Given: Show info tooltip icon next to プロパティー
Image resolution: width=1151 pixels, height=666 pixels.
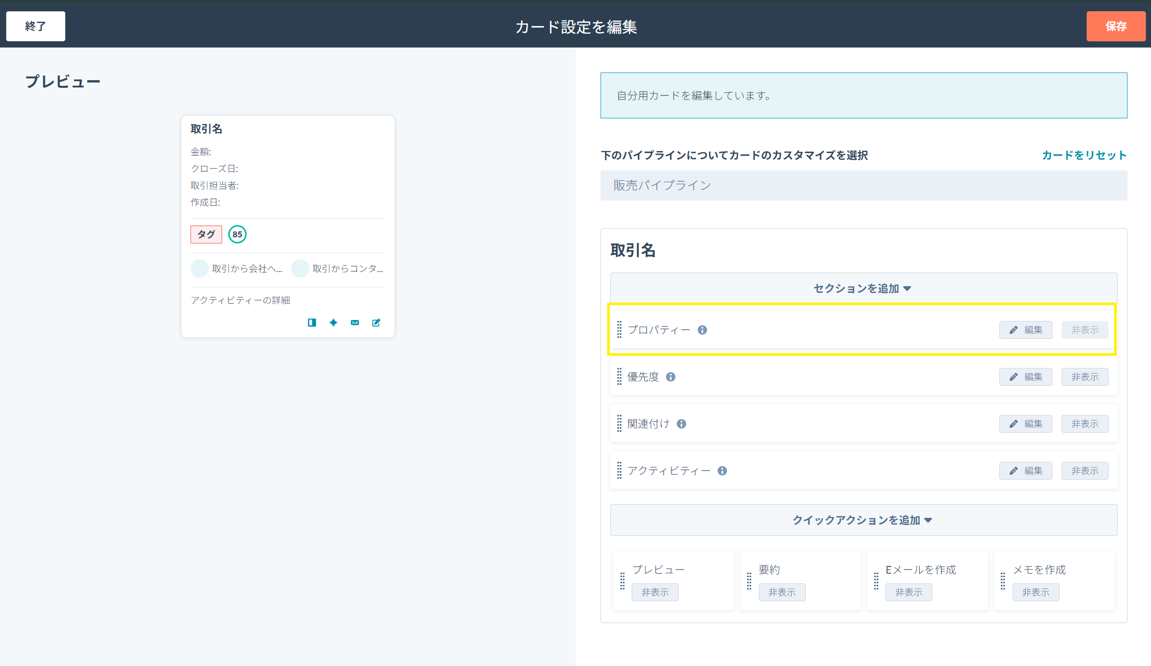Looking at the screenshot, I should (x=703, y=330).
